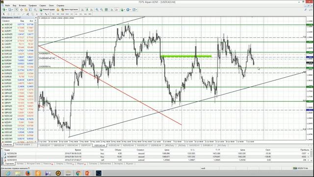Select the vertical line drawing tool

[x=14, y=14]
